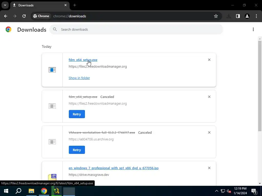Click the muted volume tray icon
This screenshot has width=262, height=196.
(x=229, y=191)
